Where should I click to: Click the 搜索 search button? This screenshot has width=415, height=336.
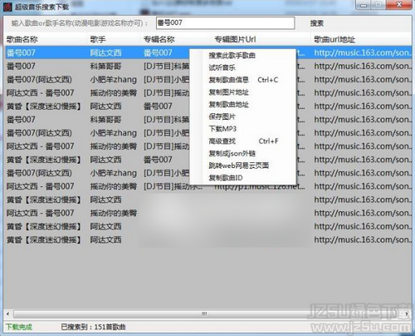[317, 23]
